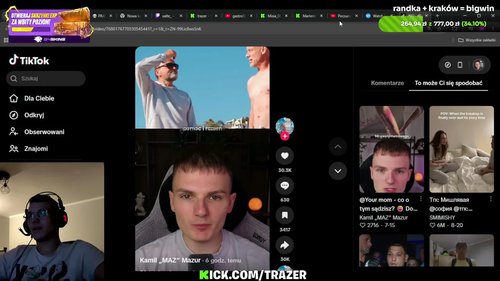
Task: Click the 630 comment count
Action: pos(285,200)
